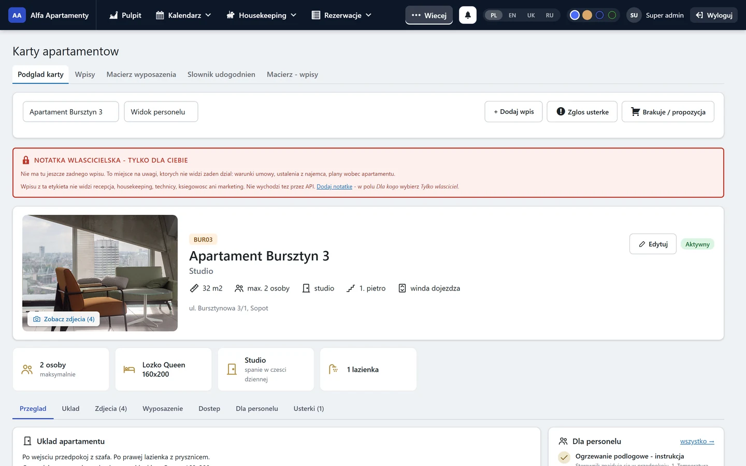Click the people icon beside max. 2 osoby
Viewport: 746px width, 466px height.
[239, 288]
